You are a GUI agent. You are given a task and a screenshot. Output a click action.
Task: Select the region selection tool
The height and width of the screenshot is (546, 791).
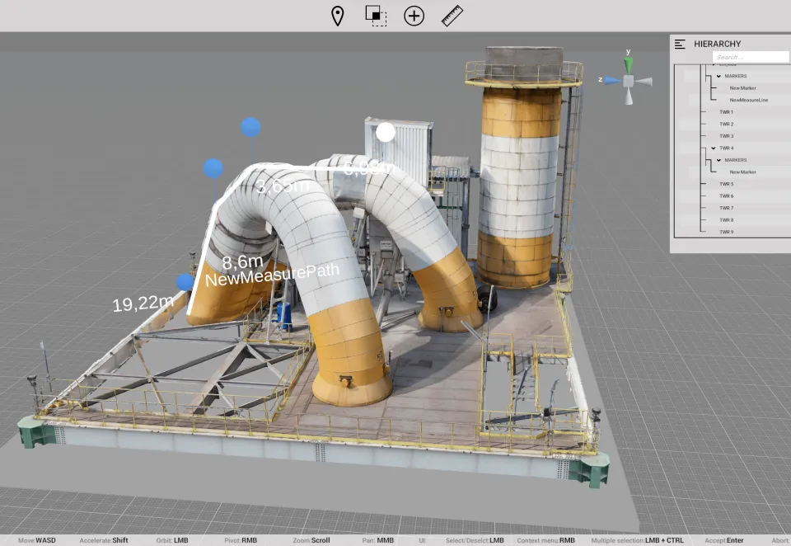[377, 15]
